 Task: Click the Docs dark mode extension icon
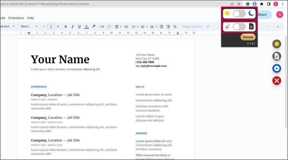coord(255,4)
